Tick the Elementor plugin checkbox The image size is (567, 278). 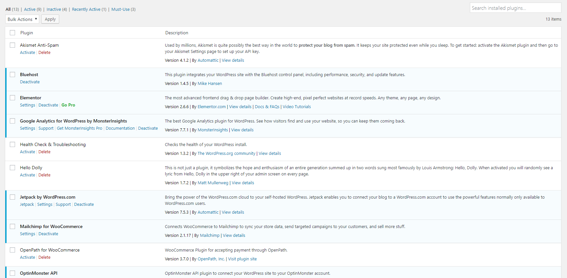(x=12, y=98)
